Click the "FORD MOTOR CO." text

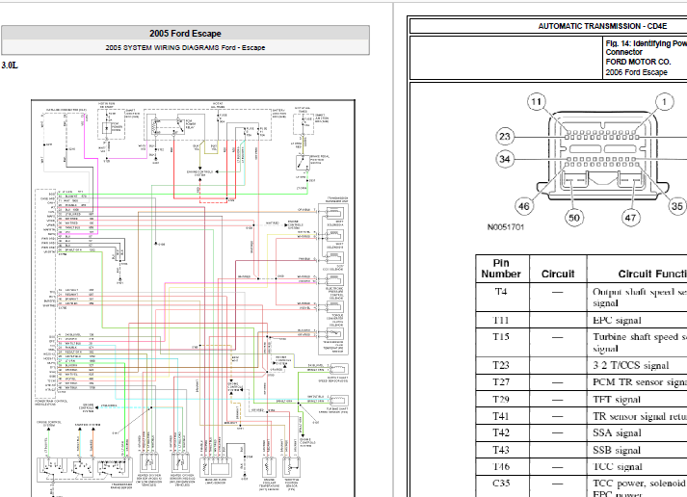click(638, 62)
